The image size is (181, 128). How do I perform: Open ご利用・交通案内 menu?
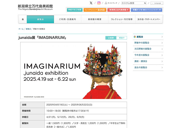68,19
